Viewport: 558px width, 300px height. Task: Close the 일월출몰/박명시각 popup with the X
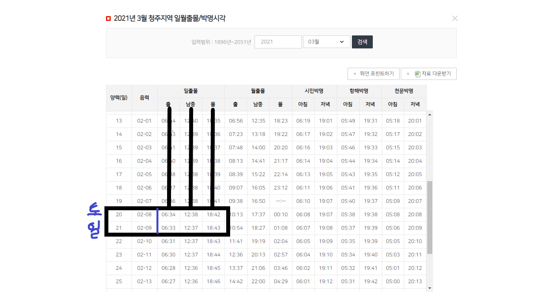pos(455,18)
